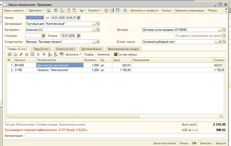Click the Заполнить и провести button
The width and height of the screenshot is (231, 146).
pyautogui.click(x=144, y=10)
